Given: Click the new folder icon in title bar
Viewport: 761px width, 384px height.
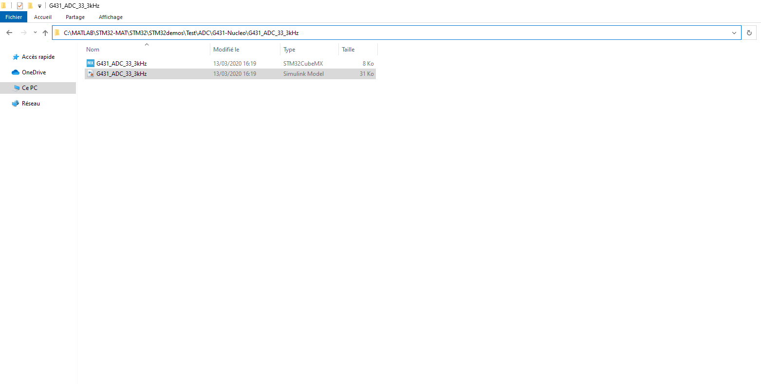Looking at the screenshot, I should 30,6.
